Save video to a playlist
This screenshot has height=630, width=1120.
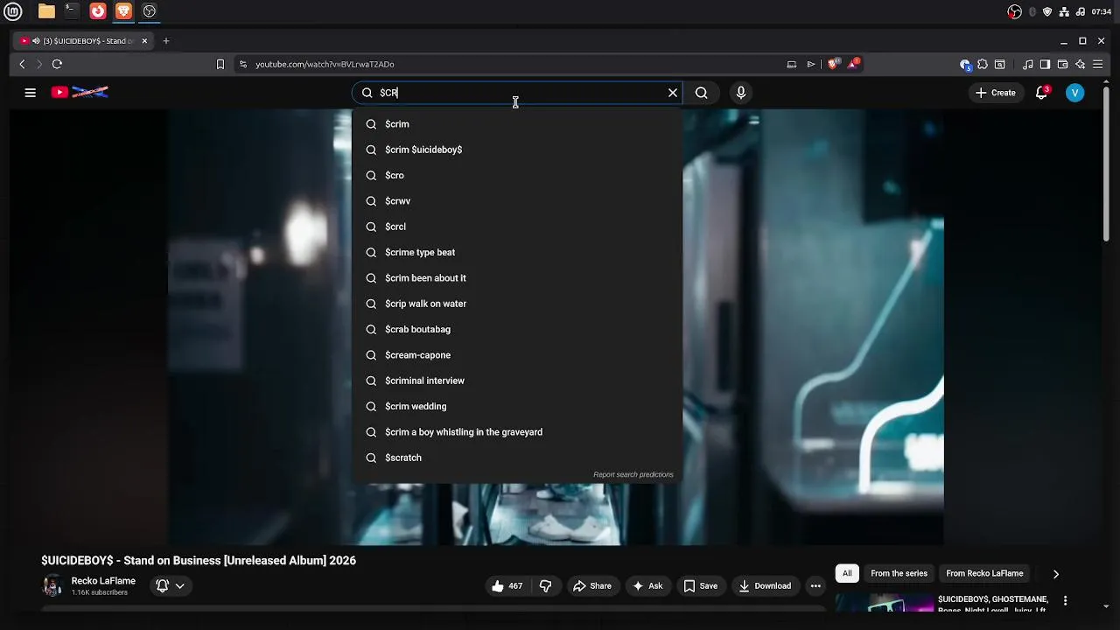[x=701, y=586]
